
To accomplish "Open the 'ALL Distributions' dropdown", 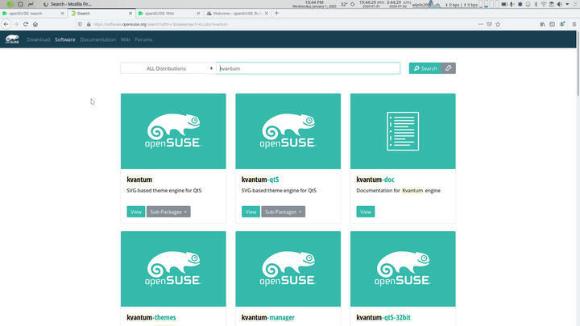I will [168, 68].
